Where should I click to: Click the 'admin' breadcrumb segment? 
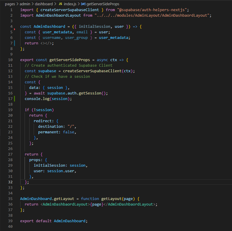pos(25,4)
